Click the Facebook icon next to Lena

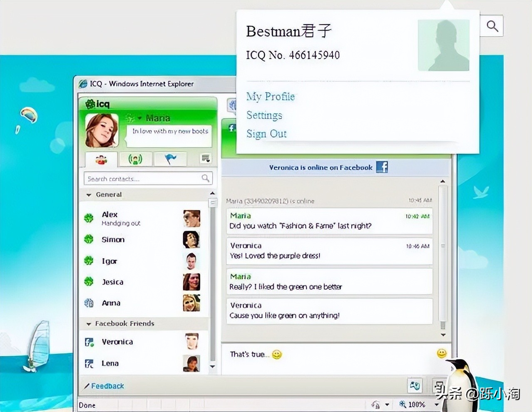(x=89, y=363)
